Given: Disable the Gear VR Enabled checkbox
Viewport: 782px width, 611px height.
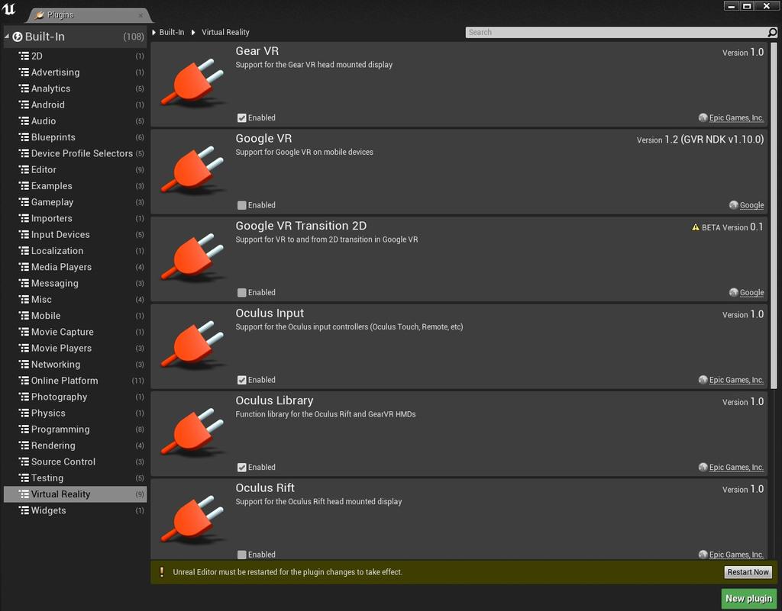Looking at the screenshot, I should tap(242, 118).
